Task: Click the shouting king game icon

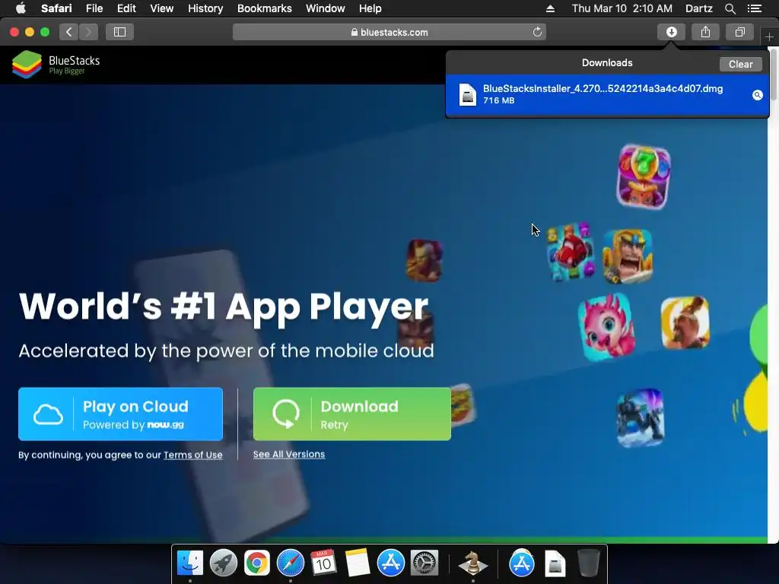Action: [x=628, y=256]
